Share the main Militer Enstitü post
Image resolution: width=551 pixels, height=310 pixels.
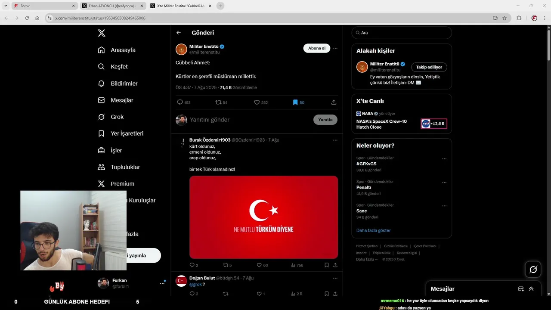point(334,102)
